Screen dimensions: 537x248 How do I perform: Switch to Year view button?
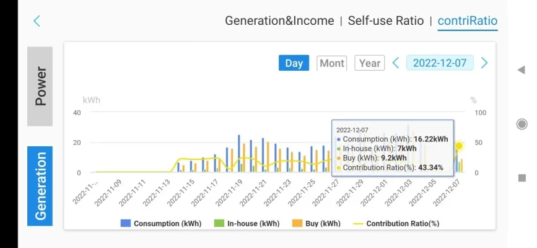click(x=370, y=63)
